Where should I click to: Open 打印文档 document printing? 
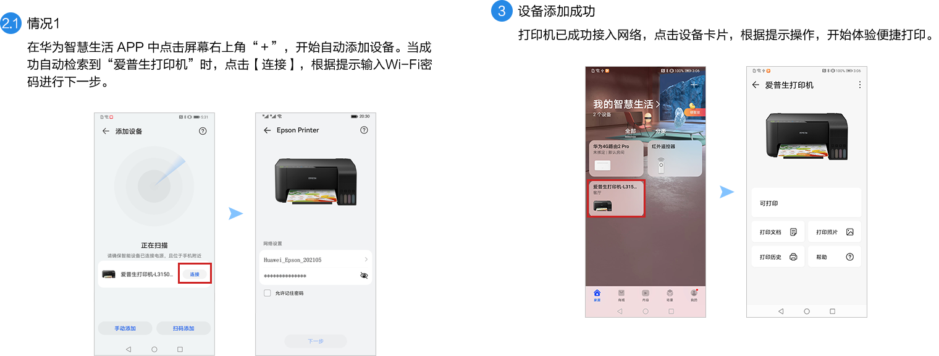tap(778, 232)
